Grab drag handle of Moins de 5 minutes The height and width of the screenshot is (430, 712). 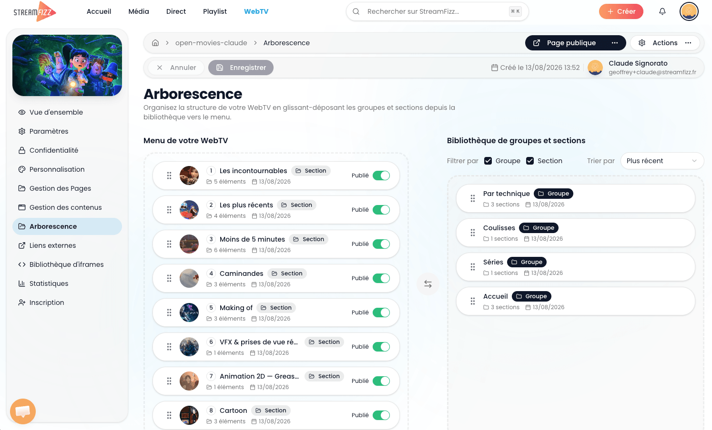[169, 244]
